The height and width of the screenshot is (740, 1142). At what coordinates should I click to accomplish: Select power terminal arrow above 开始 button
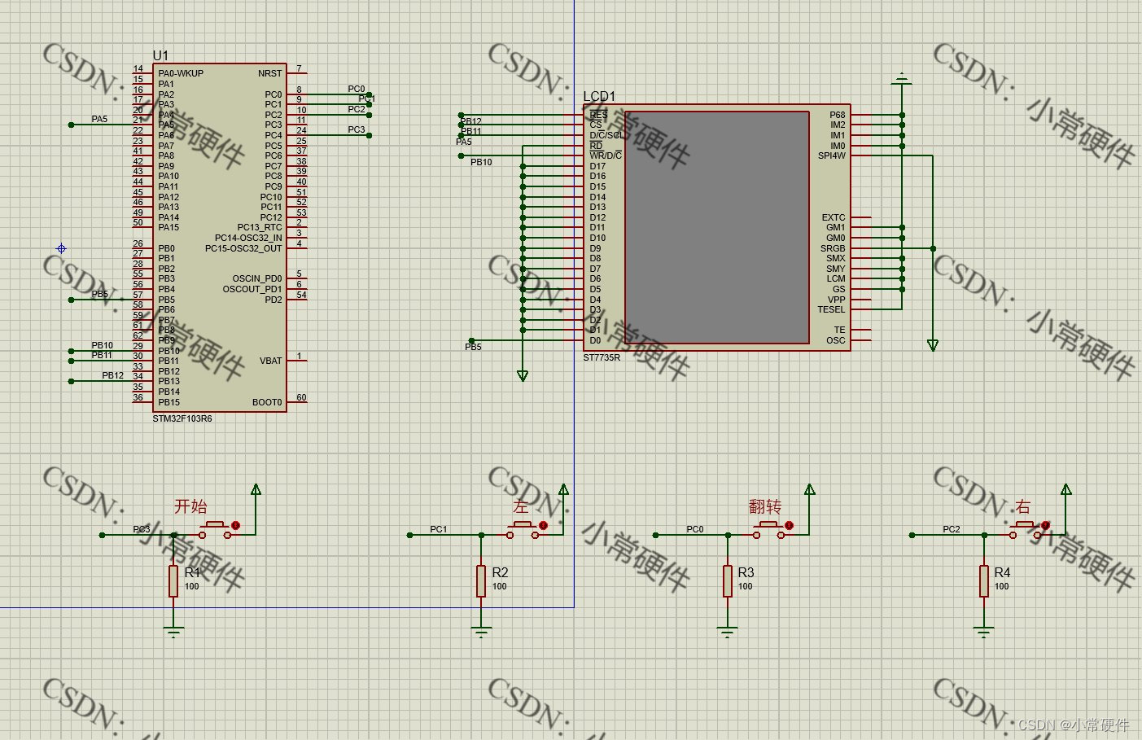tap(256, 490)
